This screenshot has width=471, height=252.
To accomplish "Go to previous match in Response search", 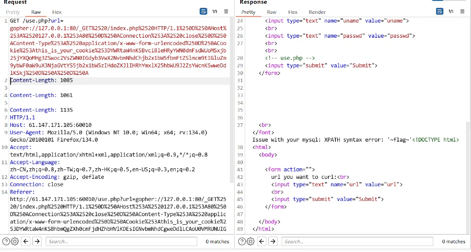I will click(262, 241).
